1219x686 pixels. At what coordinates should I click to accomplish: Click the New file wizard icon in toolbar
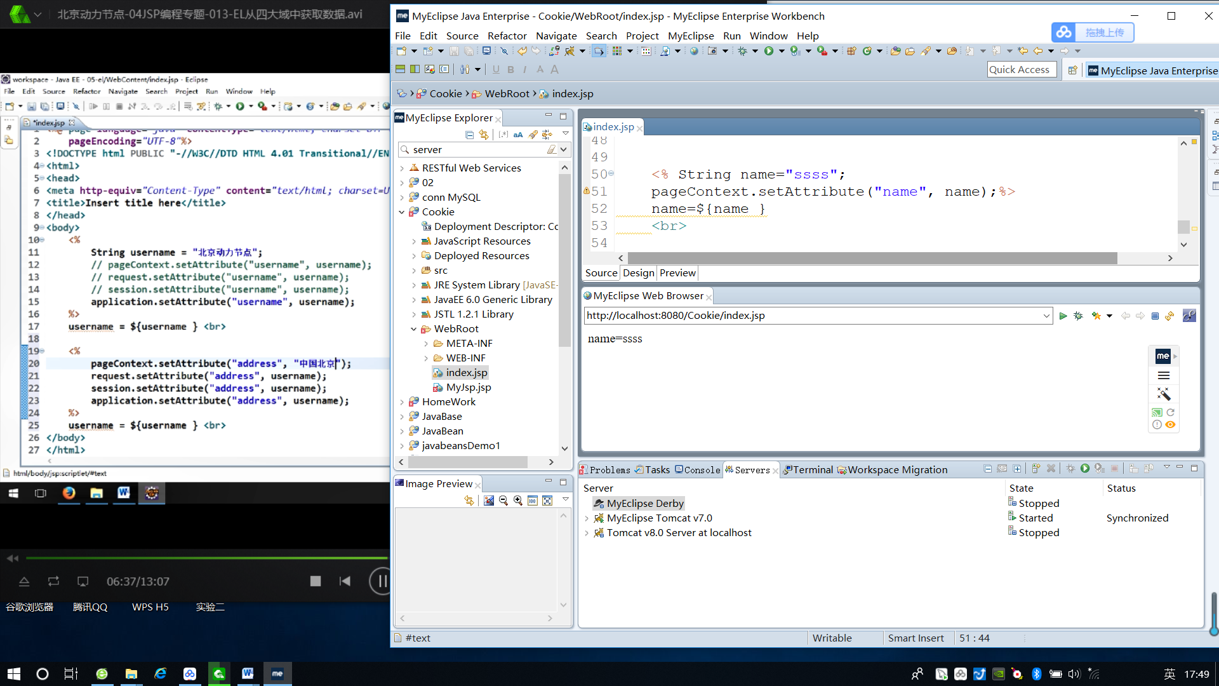[x=401, y=51]
